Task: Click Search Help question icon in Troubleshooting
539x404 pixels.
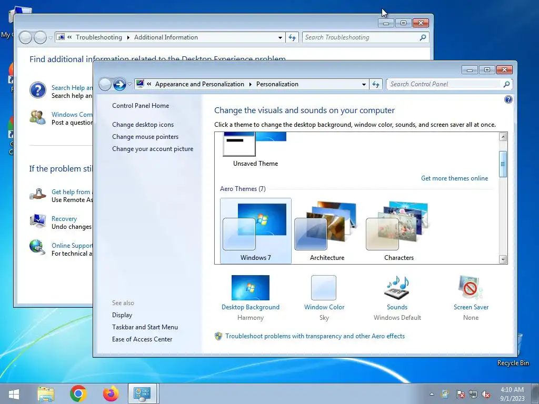Action: click(38, 90)
